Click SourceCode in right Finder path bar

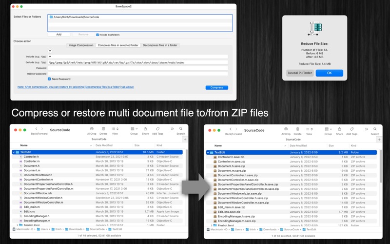[290, 229]
